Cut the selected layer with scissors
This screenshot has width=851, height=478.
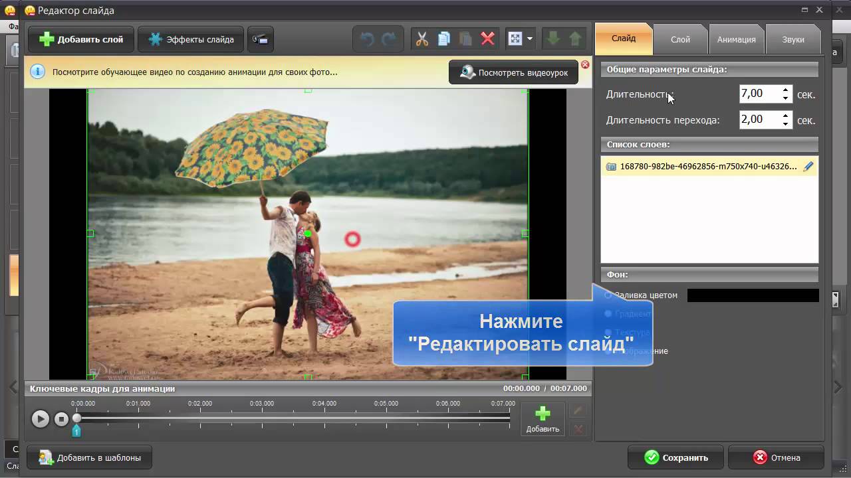(422, 39)
